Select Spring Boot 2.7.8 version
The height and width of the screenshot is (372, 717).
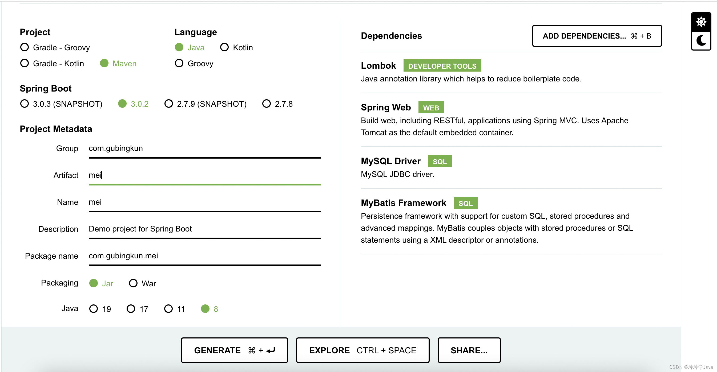click(x=277, y=104)
